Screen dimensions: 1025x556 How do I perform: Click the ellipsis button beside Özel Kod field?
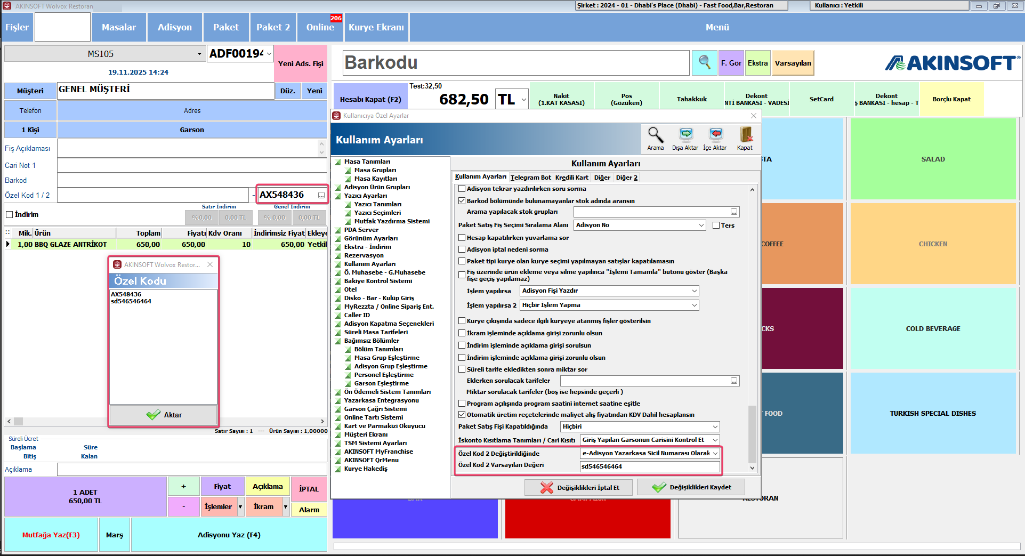tap(321, 196)
